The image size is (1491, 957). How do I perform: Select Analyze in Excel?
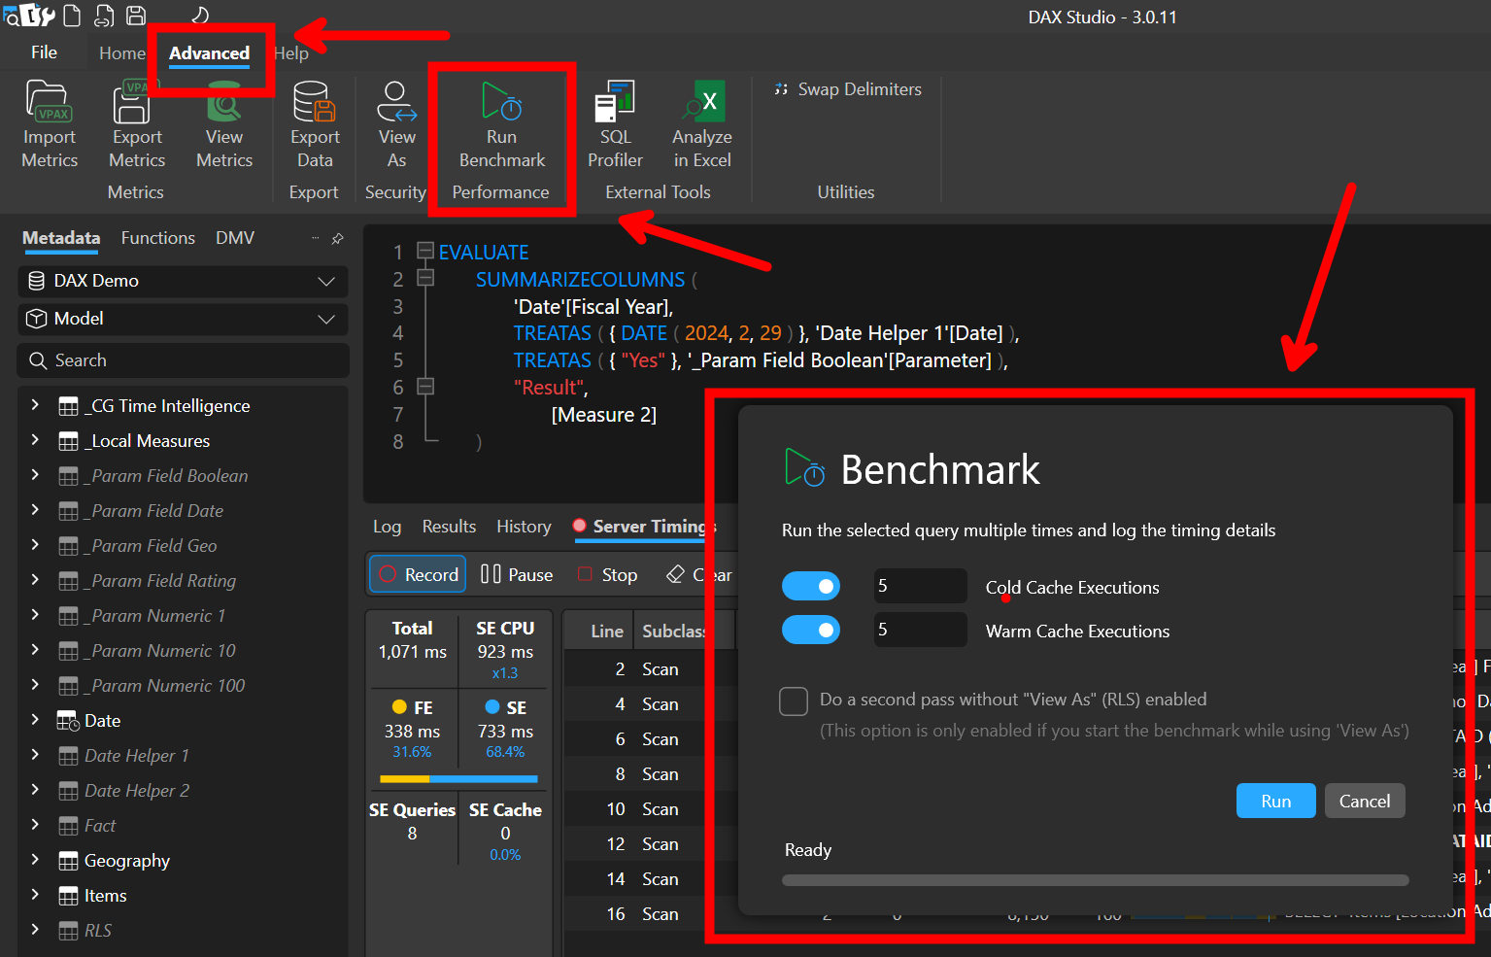pyautogui.click(x=700, y=126)
